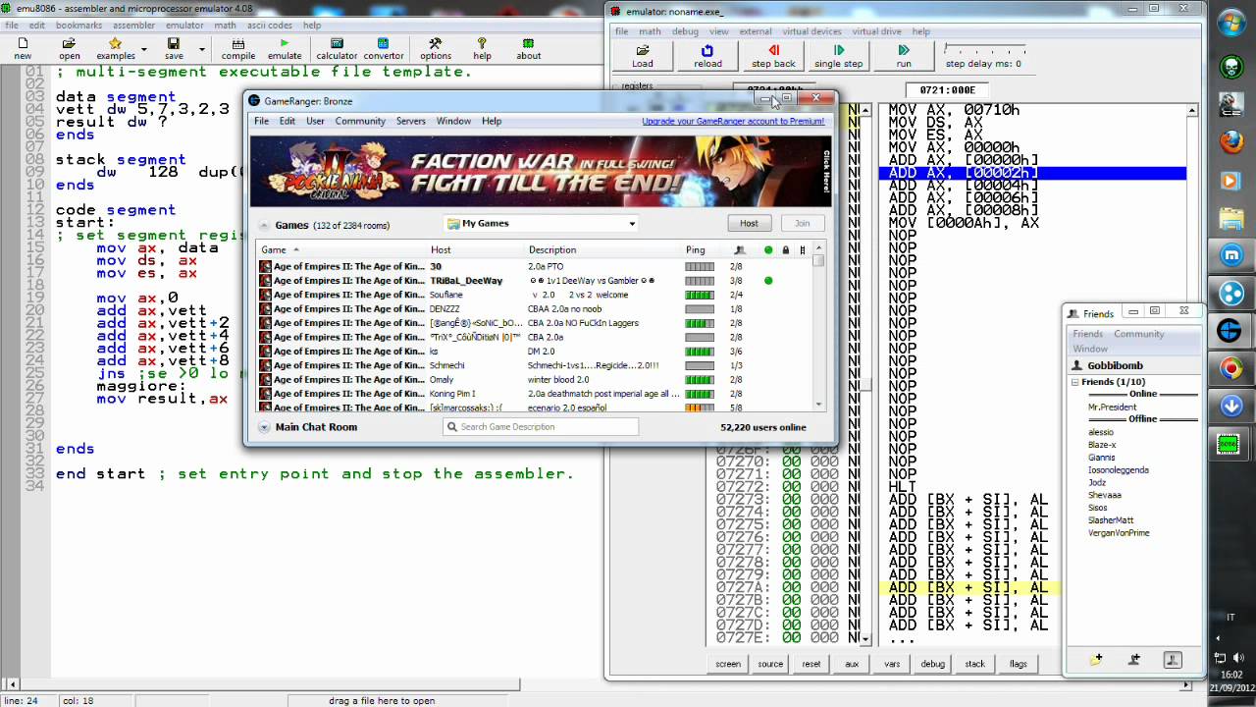
Task: Open Chrome from the taskbar
Action: 1230,369
